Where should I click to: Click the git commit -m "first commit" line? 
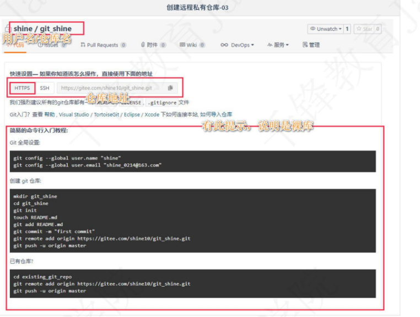point(54,231)
